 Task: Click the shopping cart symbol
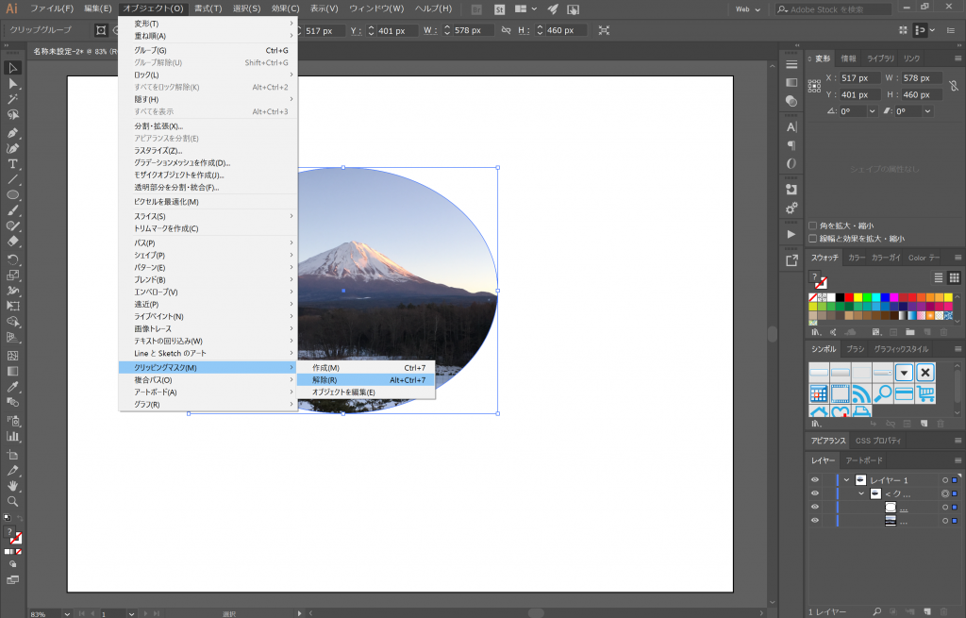[x=925, y=393]
